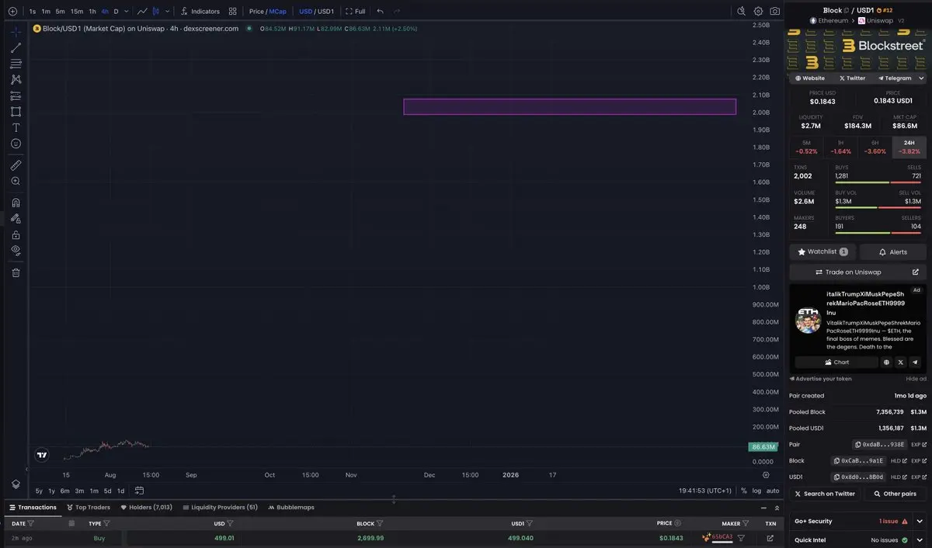Viewport: 932px width, 548px height.
Task: Open the chart in Full screen
Action: [x=356, y=12]
